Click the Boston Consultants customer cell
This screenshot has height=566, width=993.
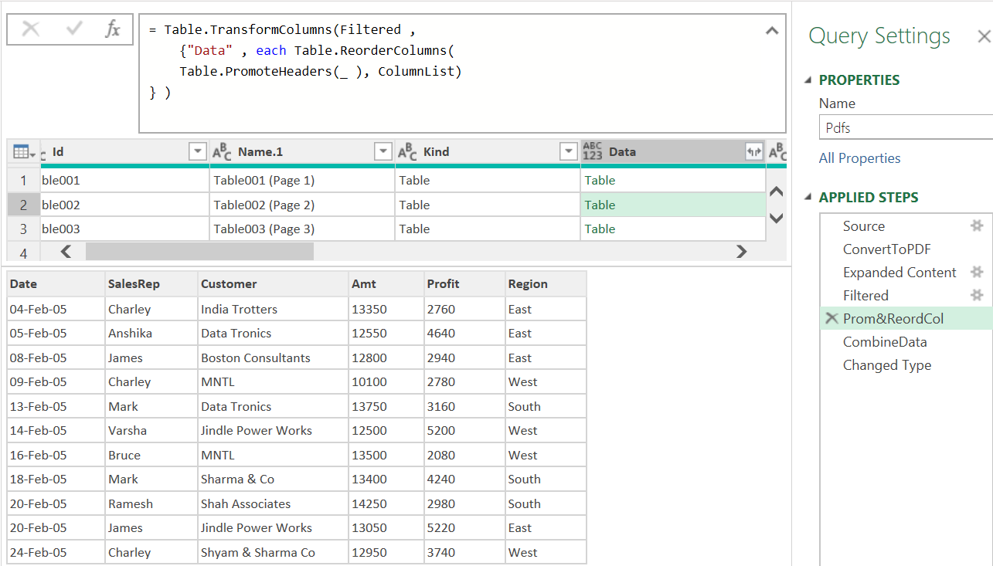[274, 358]
